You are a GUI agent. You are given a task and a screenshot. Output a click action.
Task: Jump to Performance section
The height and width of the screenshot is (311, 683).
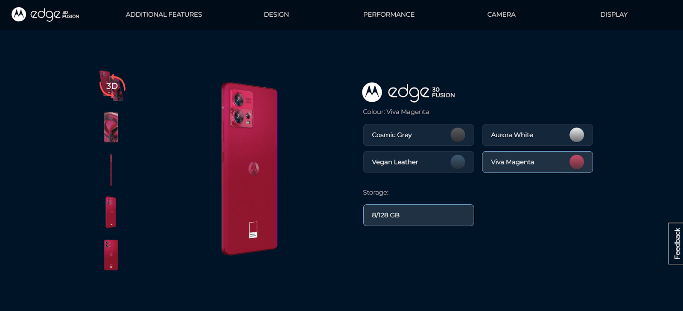[389, 15]
